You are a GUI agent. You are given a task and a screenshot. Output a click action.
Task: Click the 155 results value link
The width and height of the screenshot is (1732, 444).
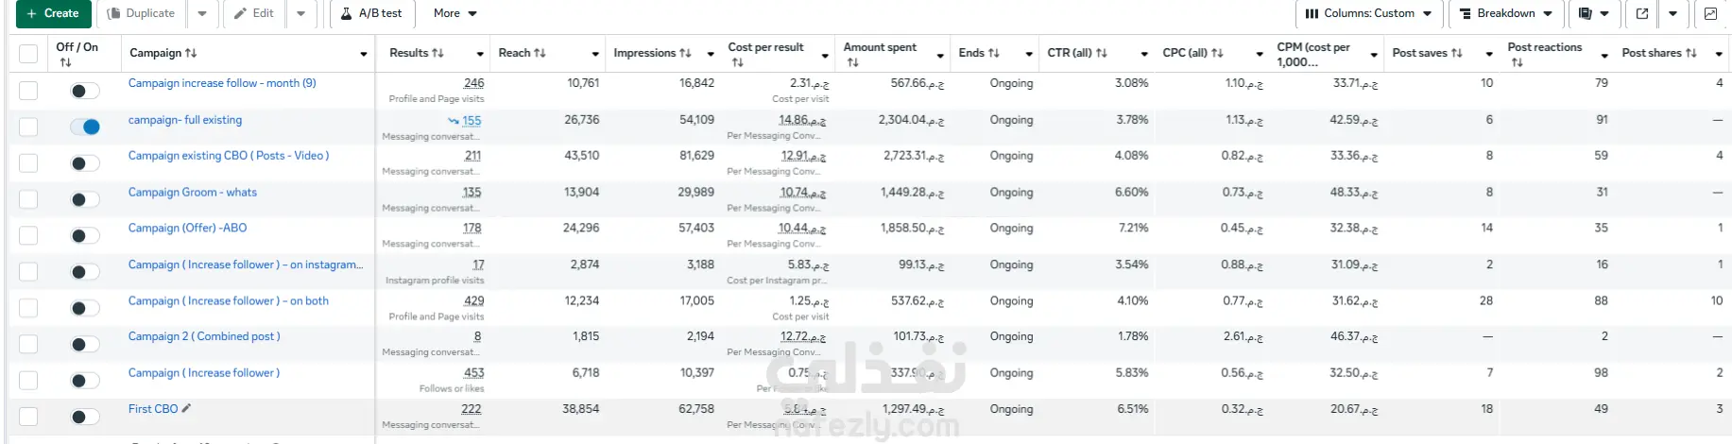pyautogui.click(x=472, y=121)
